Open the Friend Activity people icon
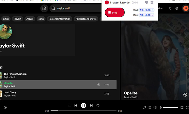Screen dimensions: 189x114 [x=177, y=8]
